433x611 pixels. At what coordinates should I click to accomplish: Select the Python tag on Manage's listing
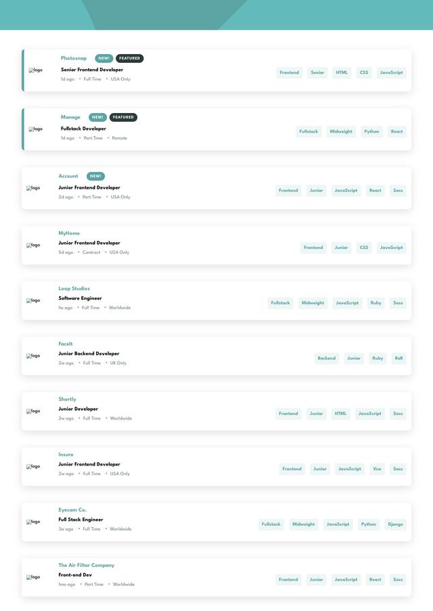371,131
